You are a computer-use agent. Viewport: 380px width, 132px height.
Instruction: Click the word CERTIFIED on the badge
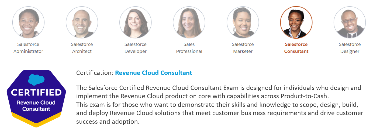tap(36, 93)
